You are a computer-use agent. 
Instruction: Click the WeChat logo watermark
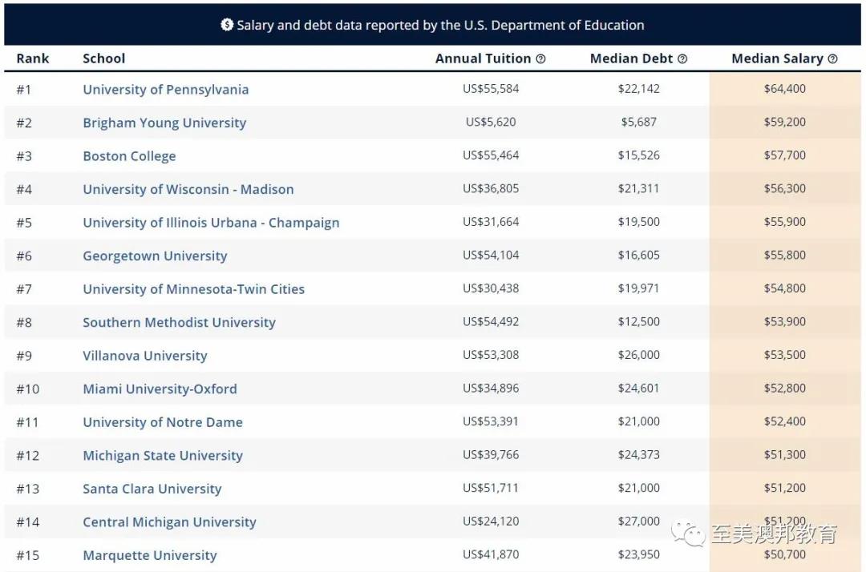[688, 533]
